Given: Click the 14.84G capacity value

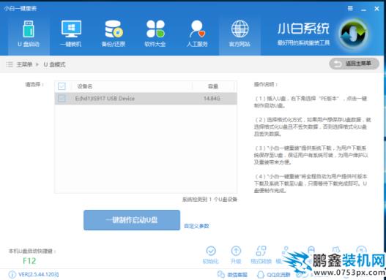Looking at the screenshot, I should 212,99.
